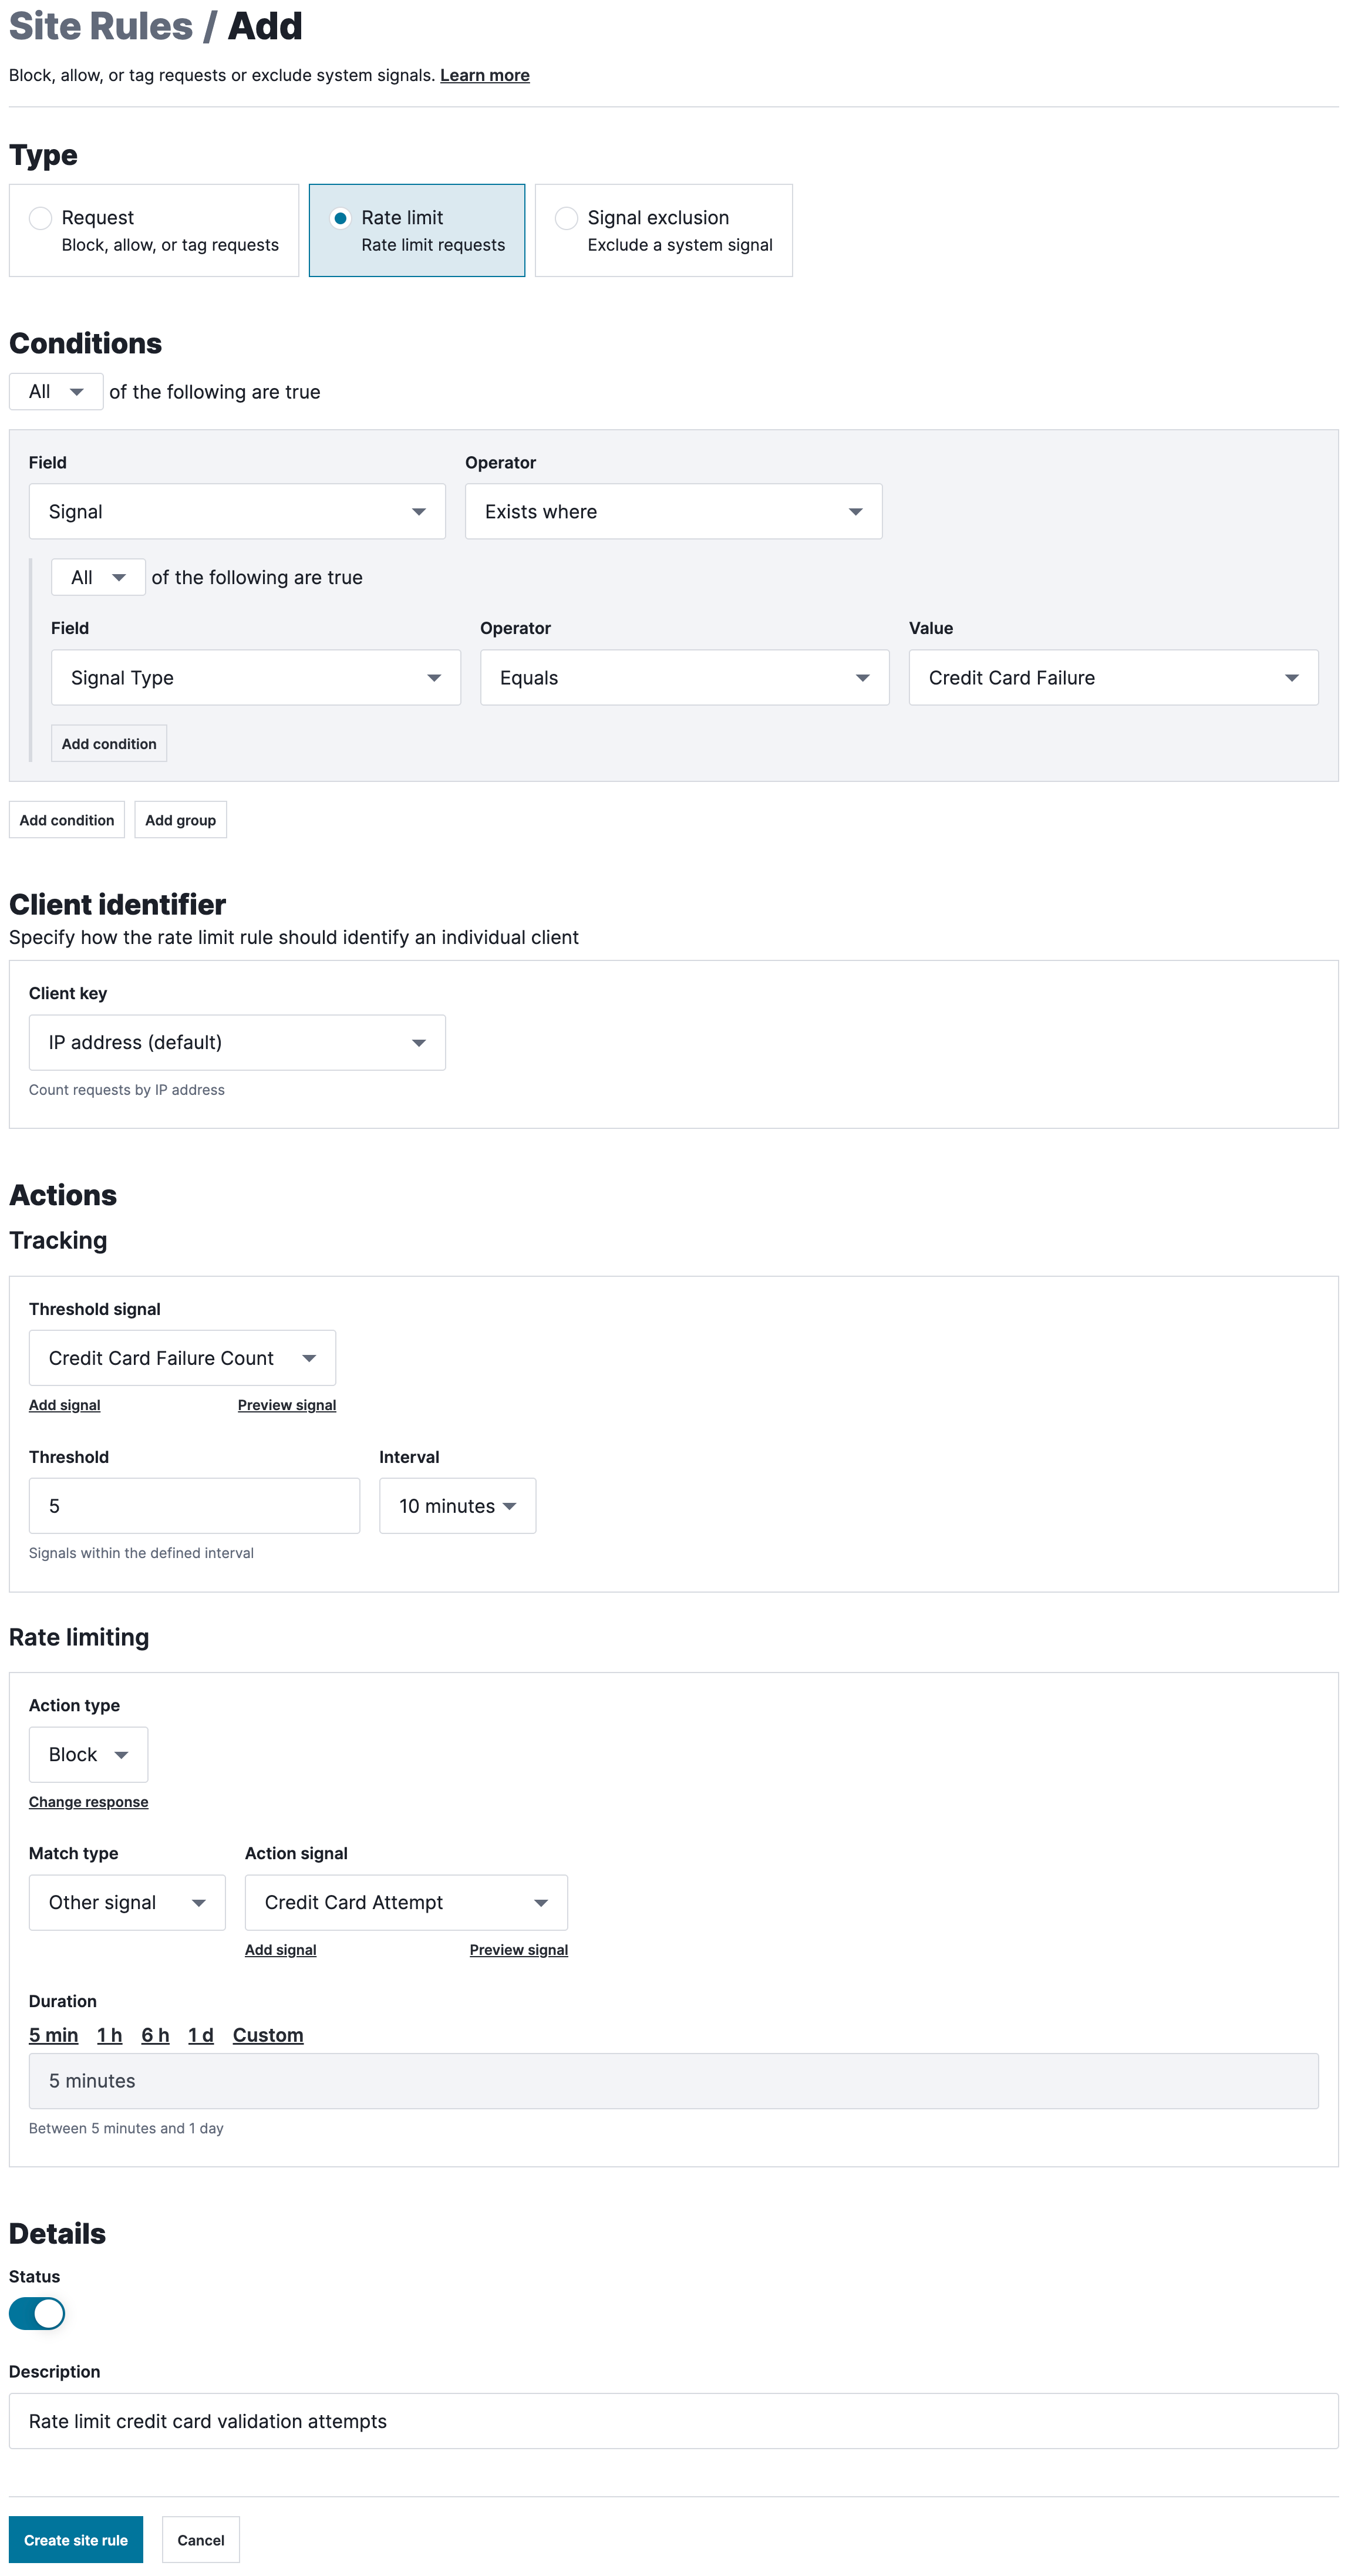Screen dimensions: 1348x2576
Task: Expand the Credit Card Failure value dropdown
Action: [1112, 678]
